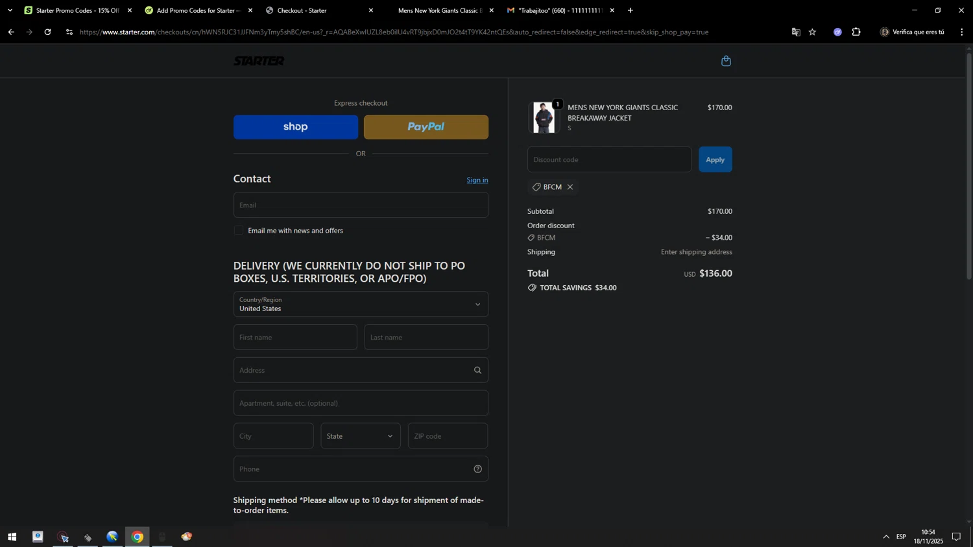This screenshot has width=973, height=547.
Task: Open the notifications center icon
Action: coord(956,537)
